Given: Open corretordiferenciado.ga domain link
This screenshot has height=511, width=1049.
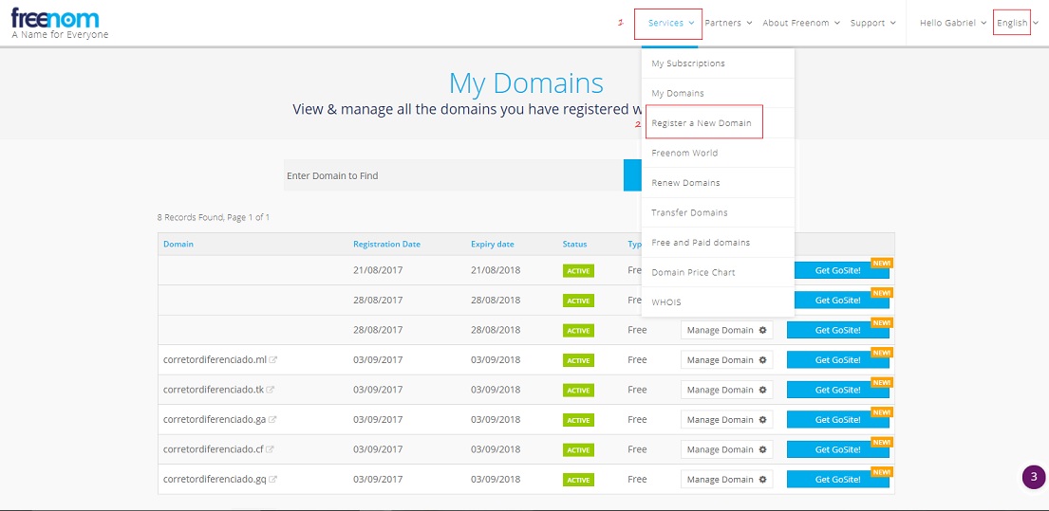Looking at the screenshot, I should 215,420.
